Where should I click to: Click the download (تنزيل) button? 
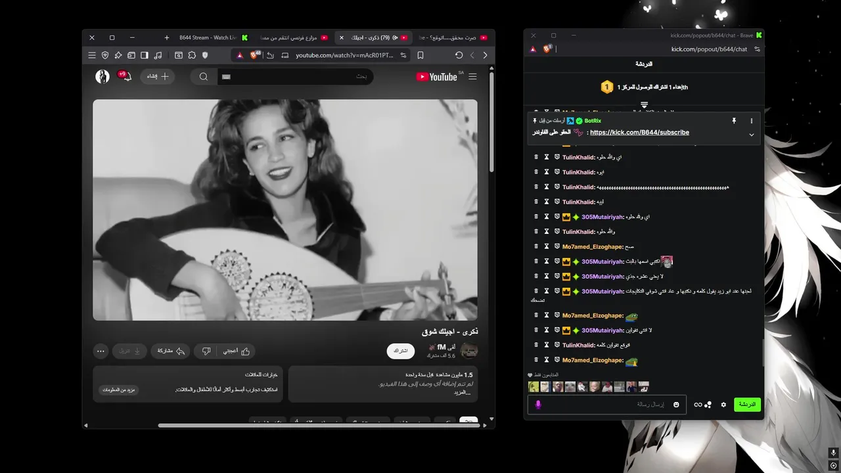pos(129,351)
